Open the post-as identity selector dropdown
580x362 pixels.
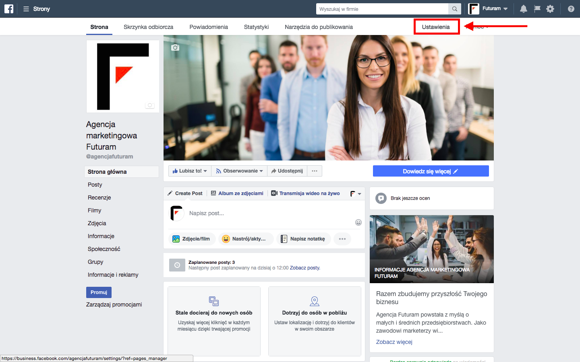pyautogui.click(x=356, y=193)
